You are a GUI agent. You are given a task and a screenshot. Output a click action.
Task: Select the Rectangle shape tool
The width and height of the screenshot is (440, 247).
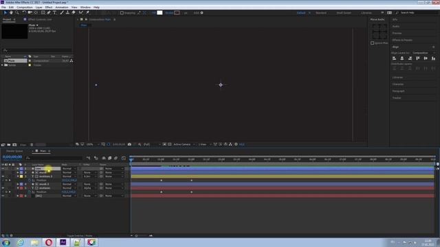pyautogui.click(x=43, y=12)
